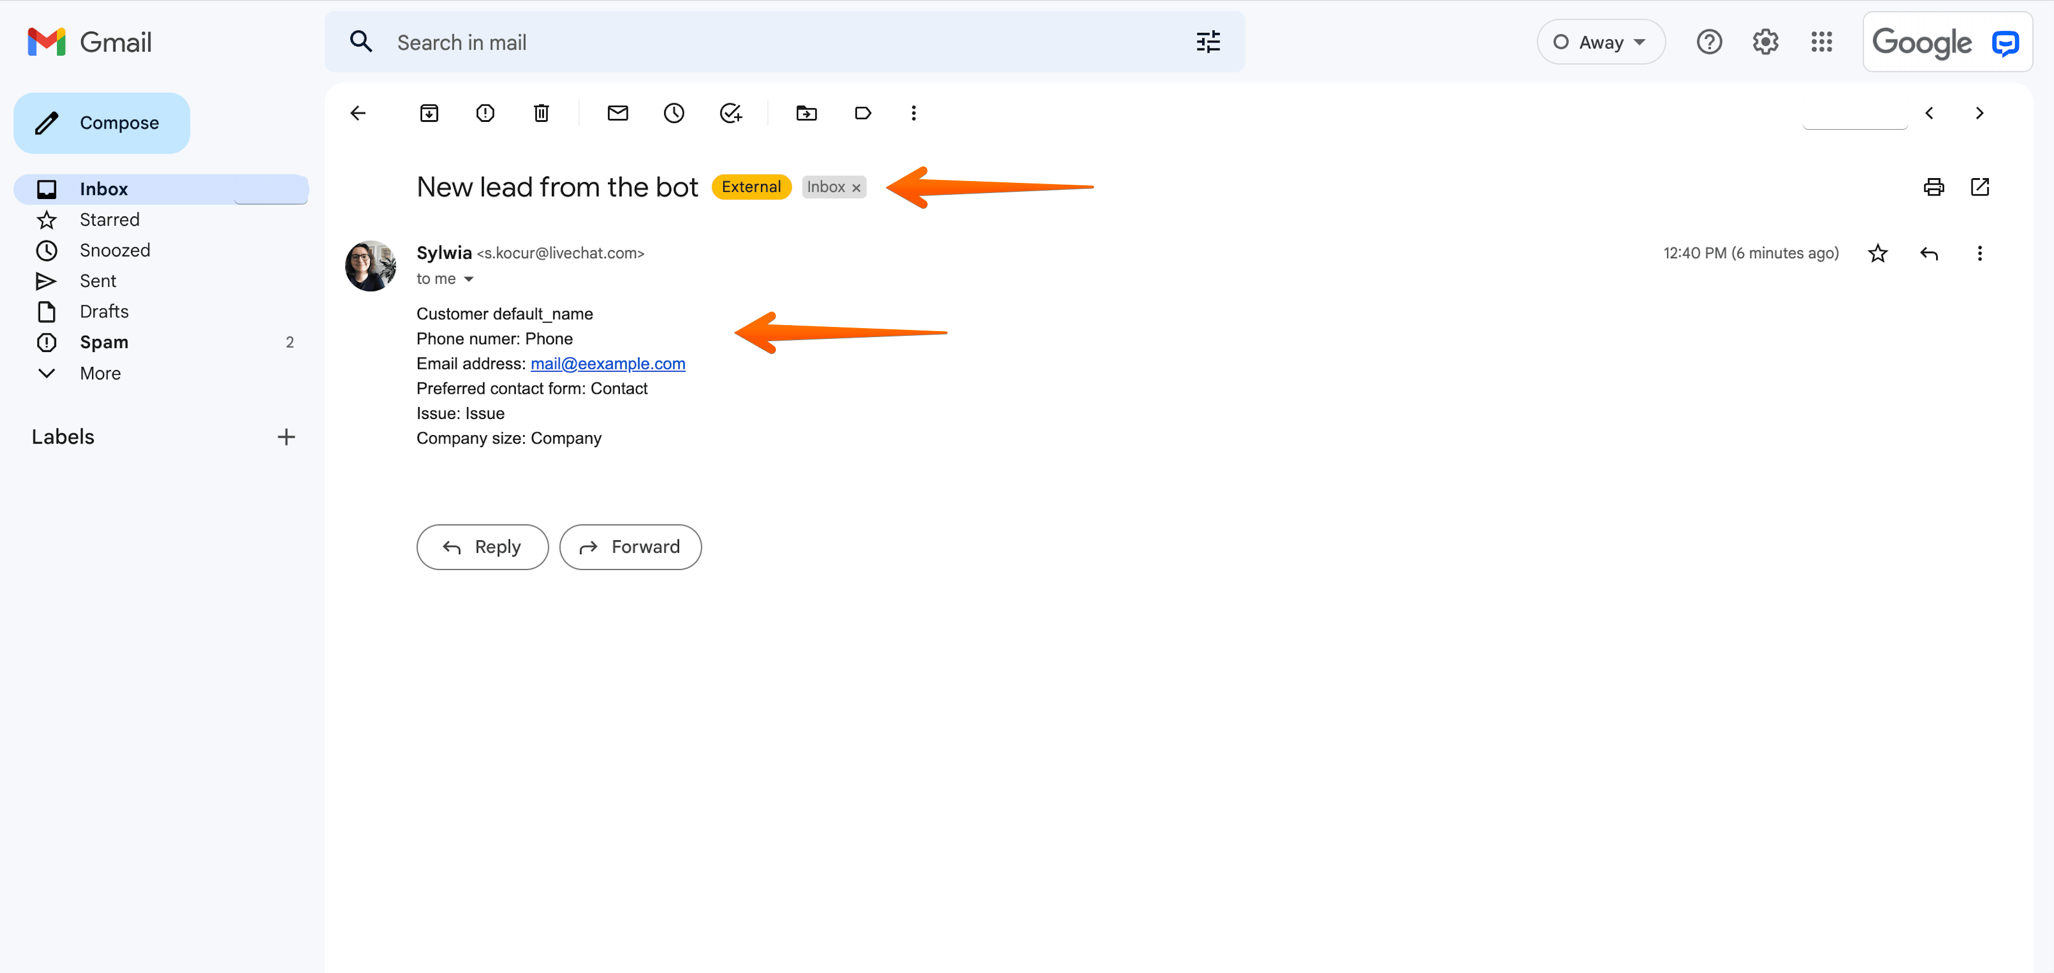Click the magnifier search icon
The image size is (2054, 973).
[361, 42]
